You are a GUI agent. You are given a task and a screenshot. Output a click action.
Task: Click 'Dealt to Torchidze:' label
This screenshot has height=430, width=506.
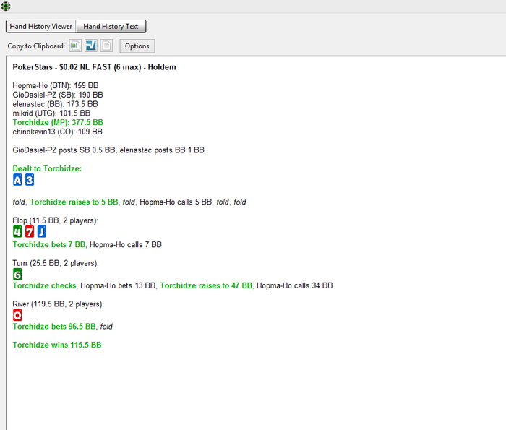(x=47, y=168)
